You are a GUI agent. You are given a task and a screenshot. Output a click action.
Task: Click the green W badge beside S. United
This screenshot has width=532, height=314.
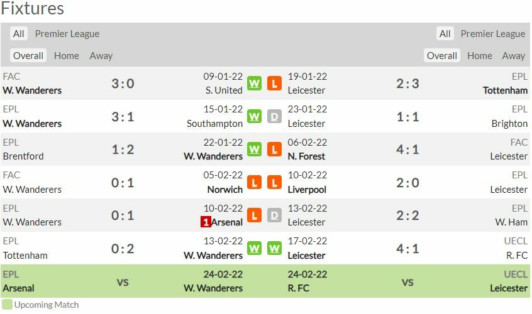(254, 83)
